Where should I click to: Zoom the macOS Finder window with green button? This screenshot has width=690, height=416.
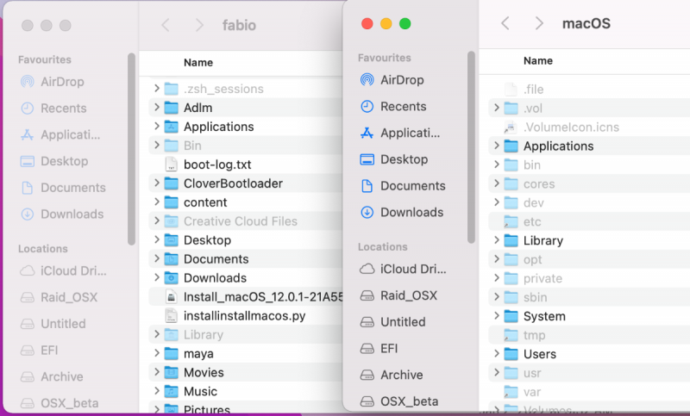[x=405, y=24]
